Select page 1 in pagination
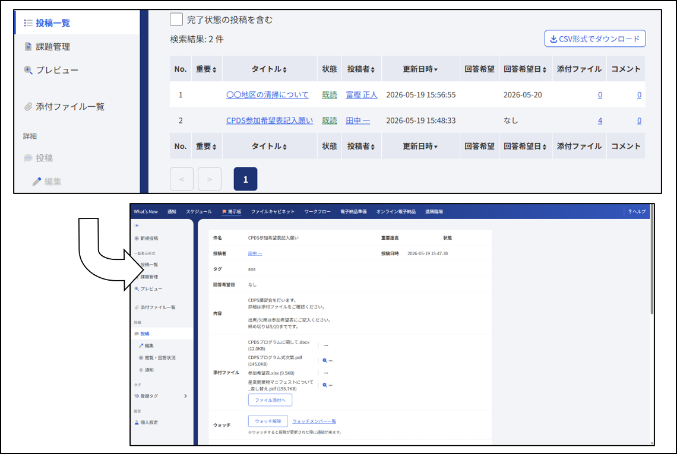This screenshot has width=677, height=454. [245, 179]
